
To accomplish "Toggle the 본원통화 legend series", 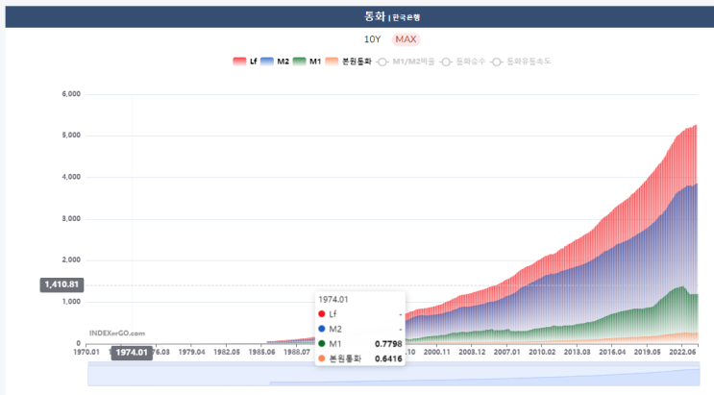I will [x=348, y=62].
